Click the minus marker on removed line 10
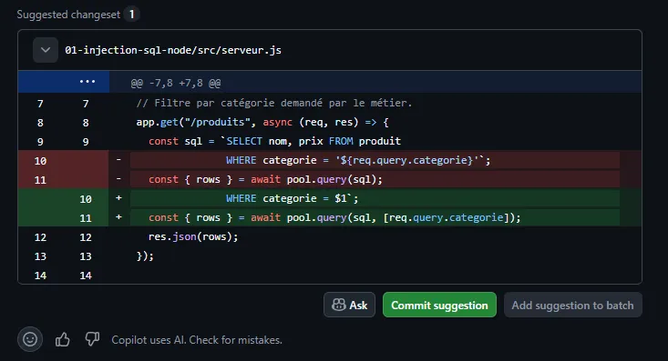The height and width of the screenshot is (361, 668). pos(118,160)
